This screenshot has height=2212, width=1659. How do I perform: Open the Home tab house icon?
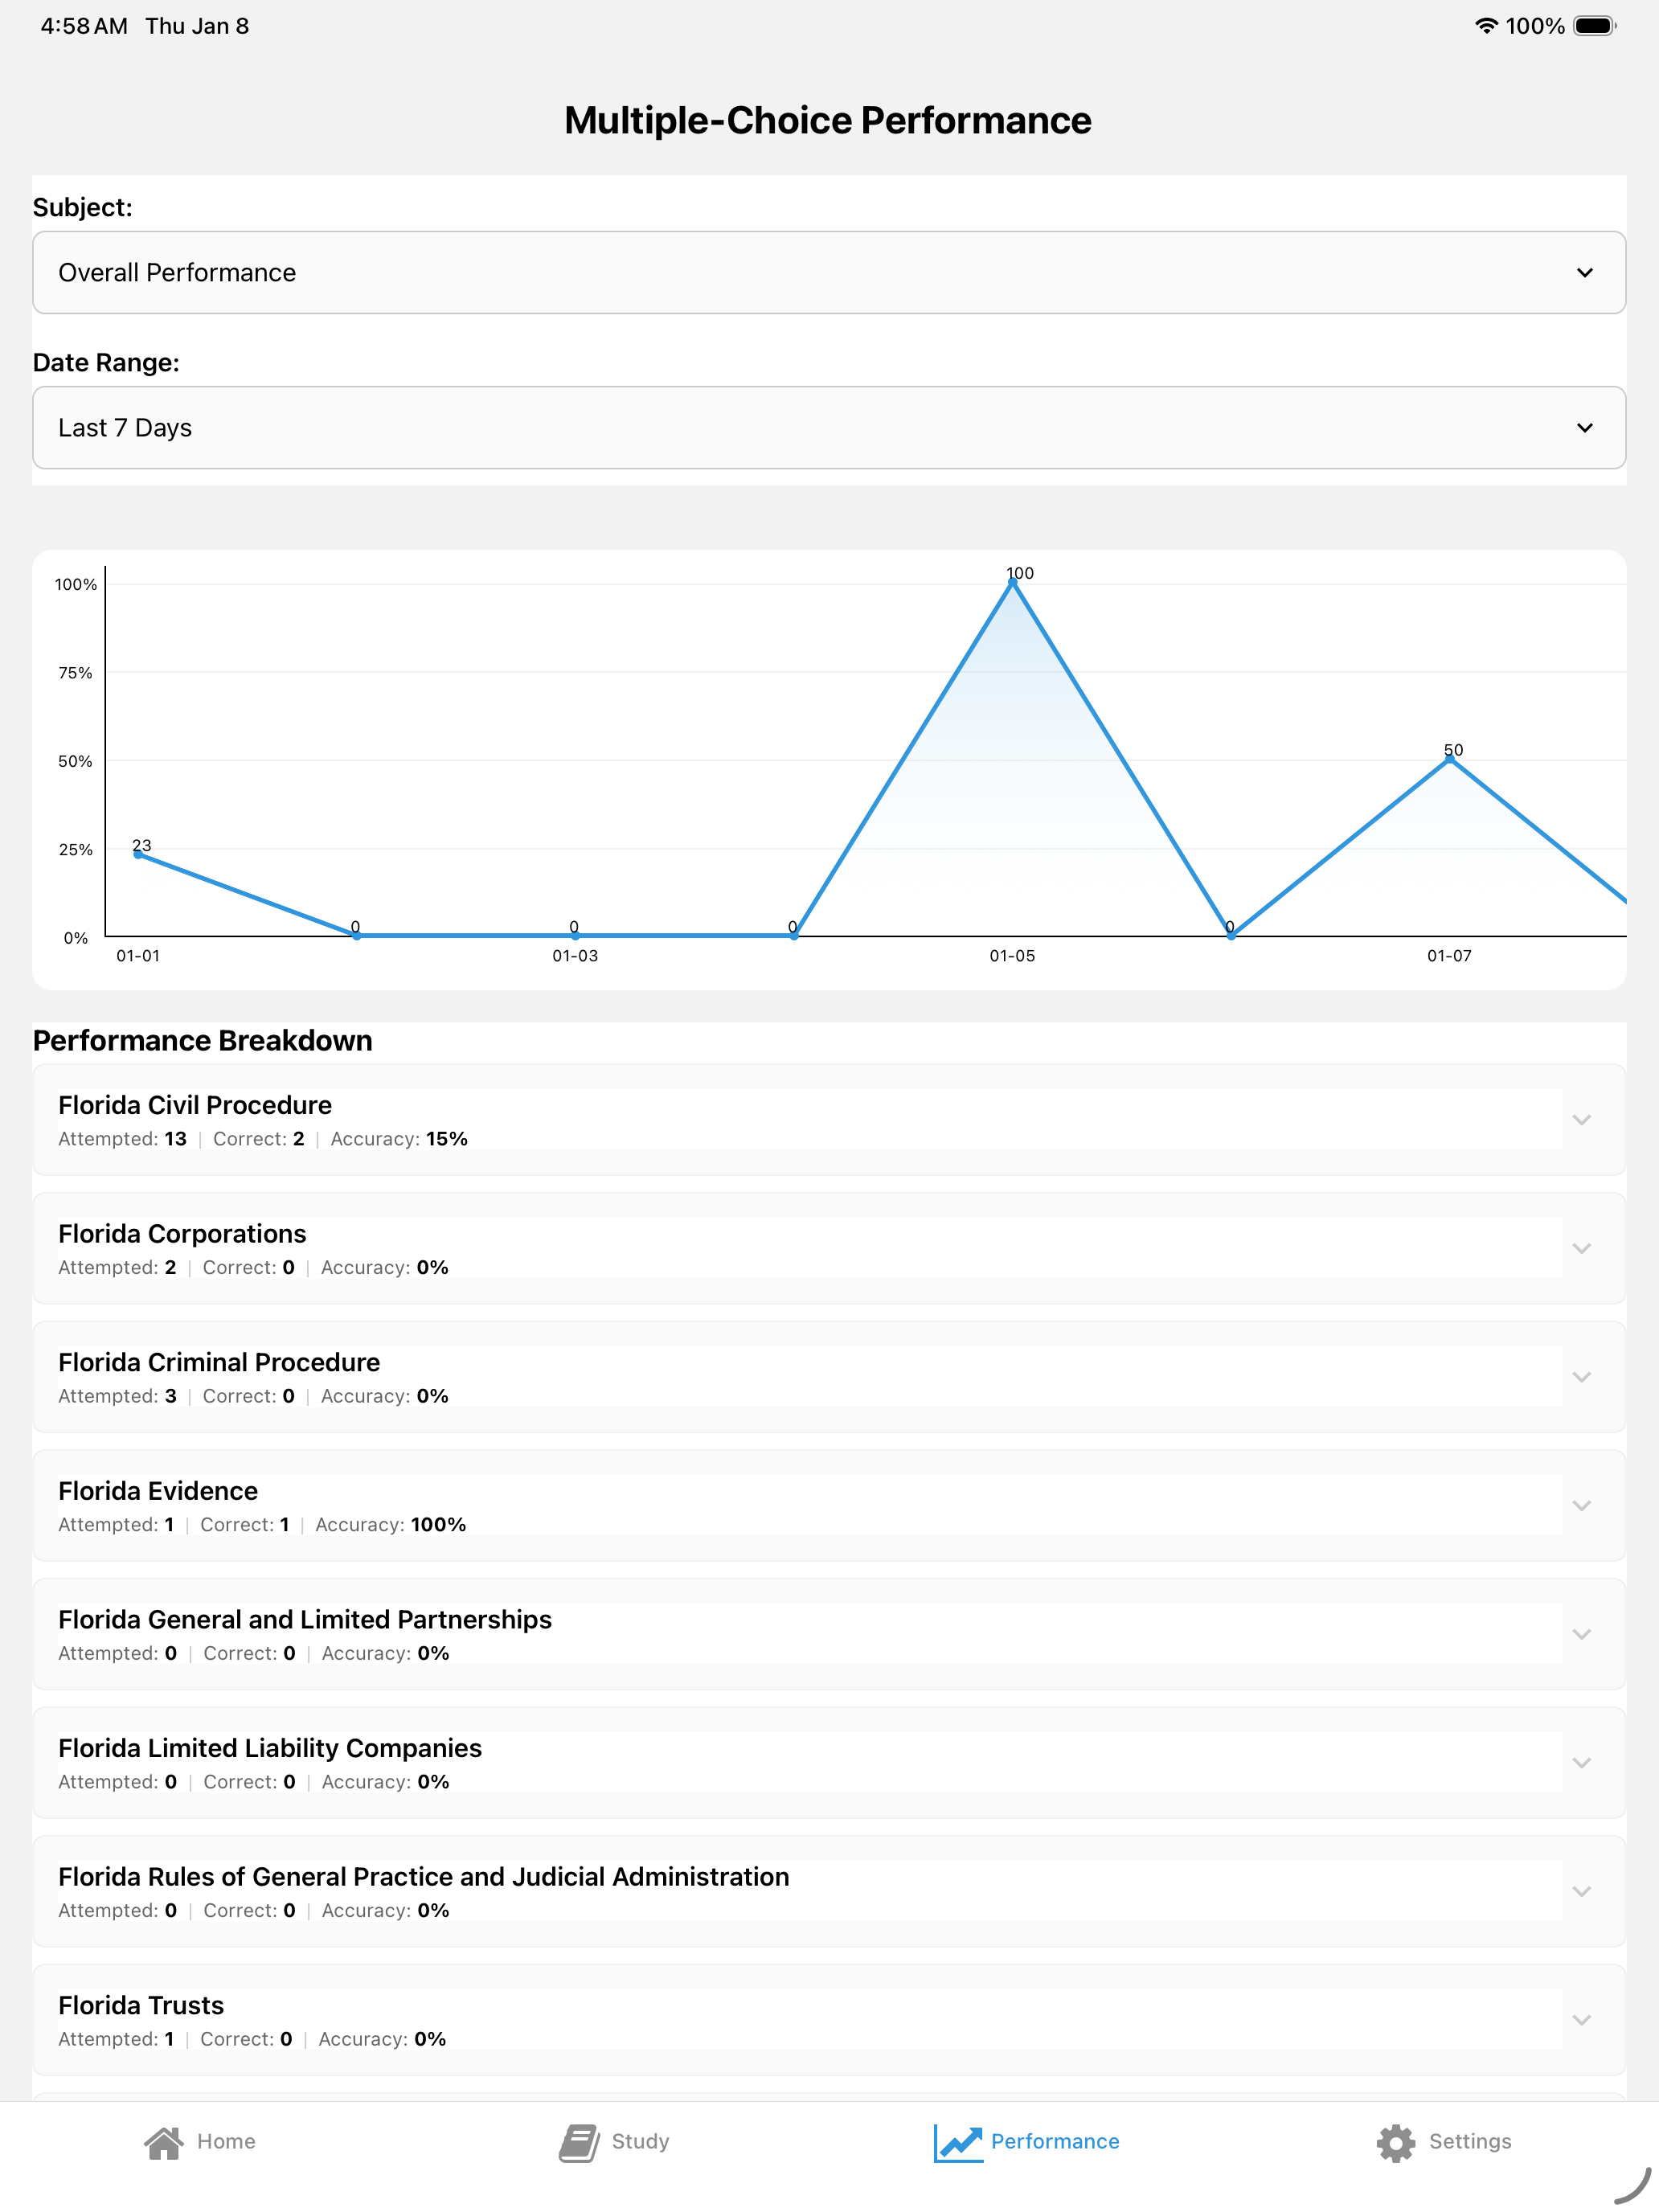163,2142
